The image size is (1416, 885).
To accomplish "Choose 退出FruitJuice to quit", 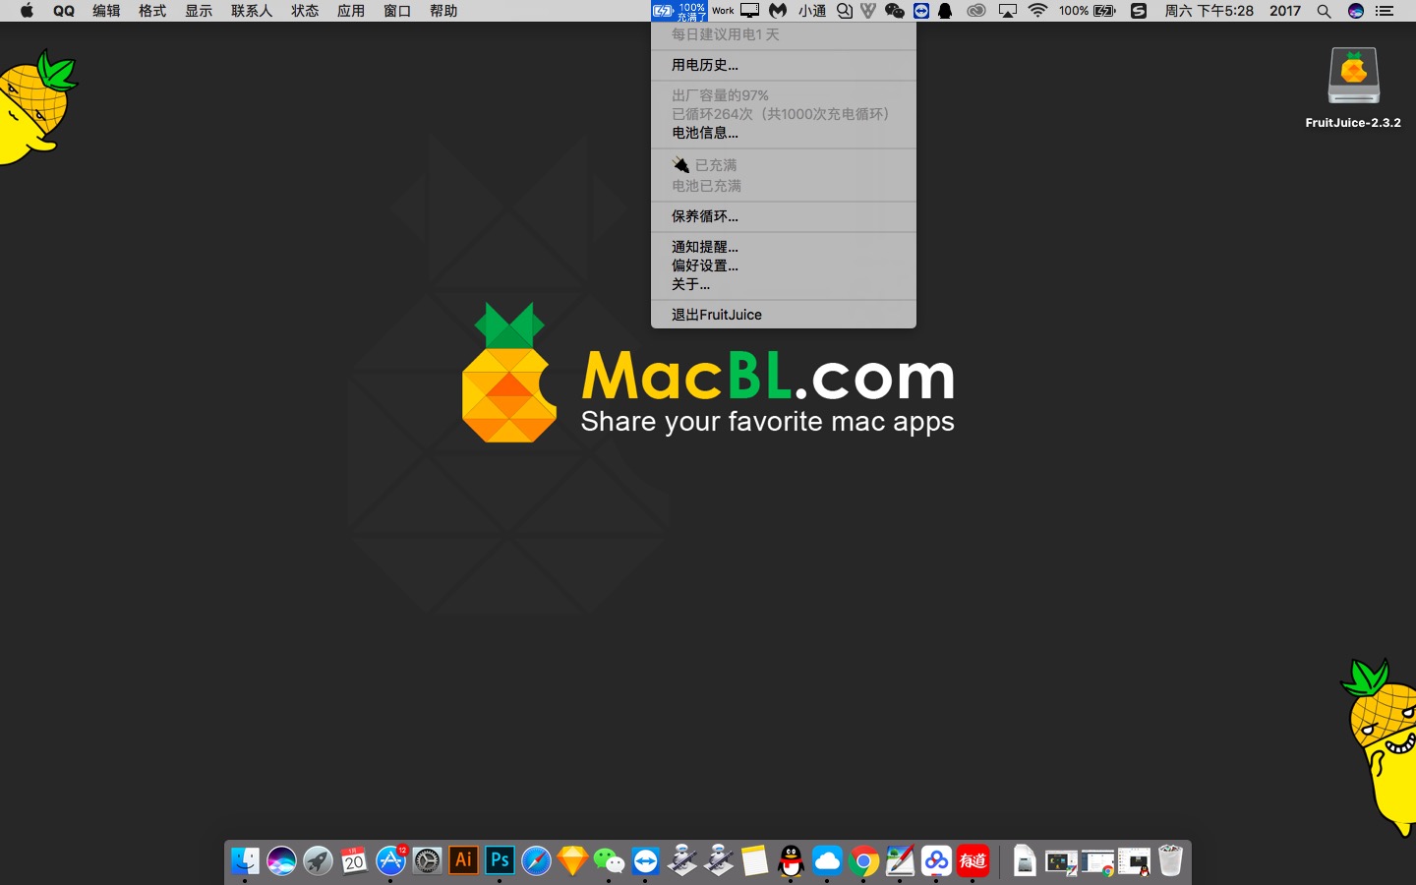I will pos(784,315).
